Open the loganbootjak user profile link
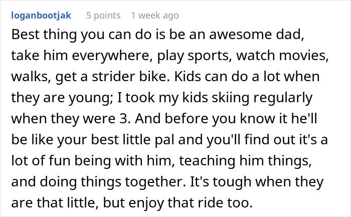Image resolution: width=351 pixels, height=217 pixels. (41, 16)
